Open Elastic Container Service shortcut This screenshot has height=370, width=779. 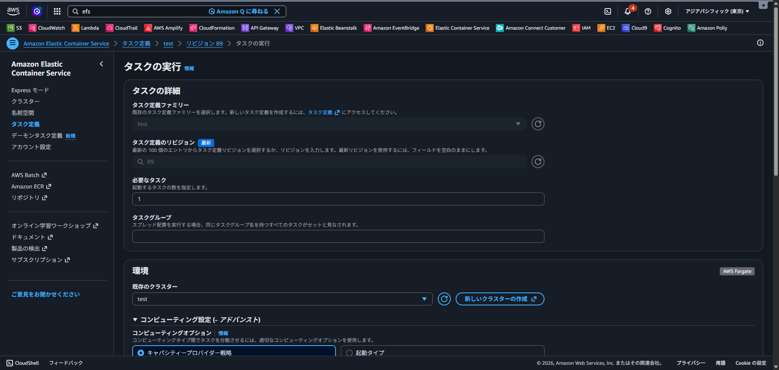458,28
